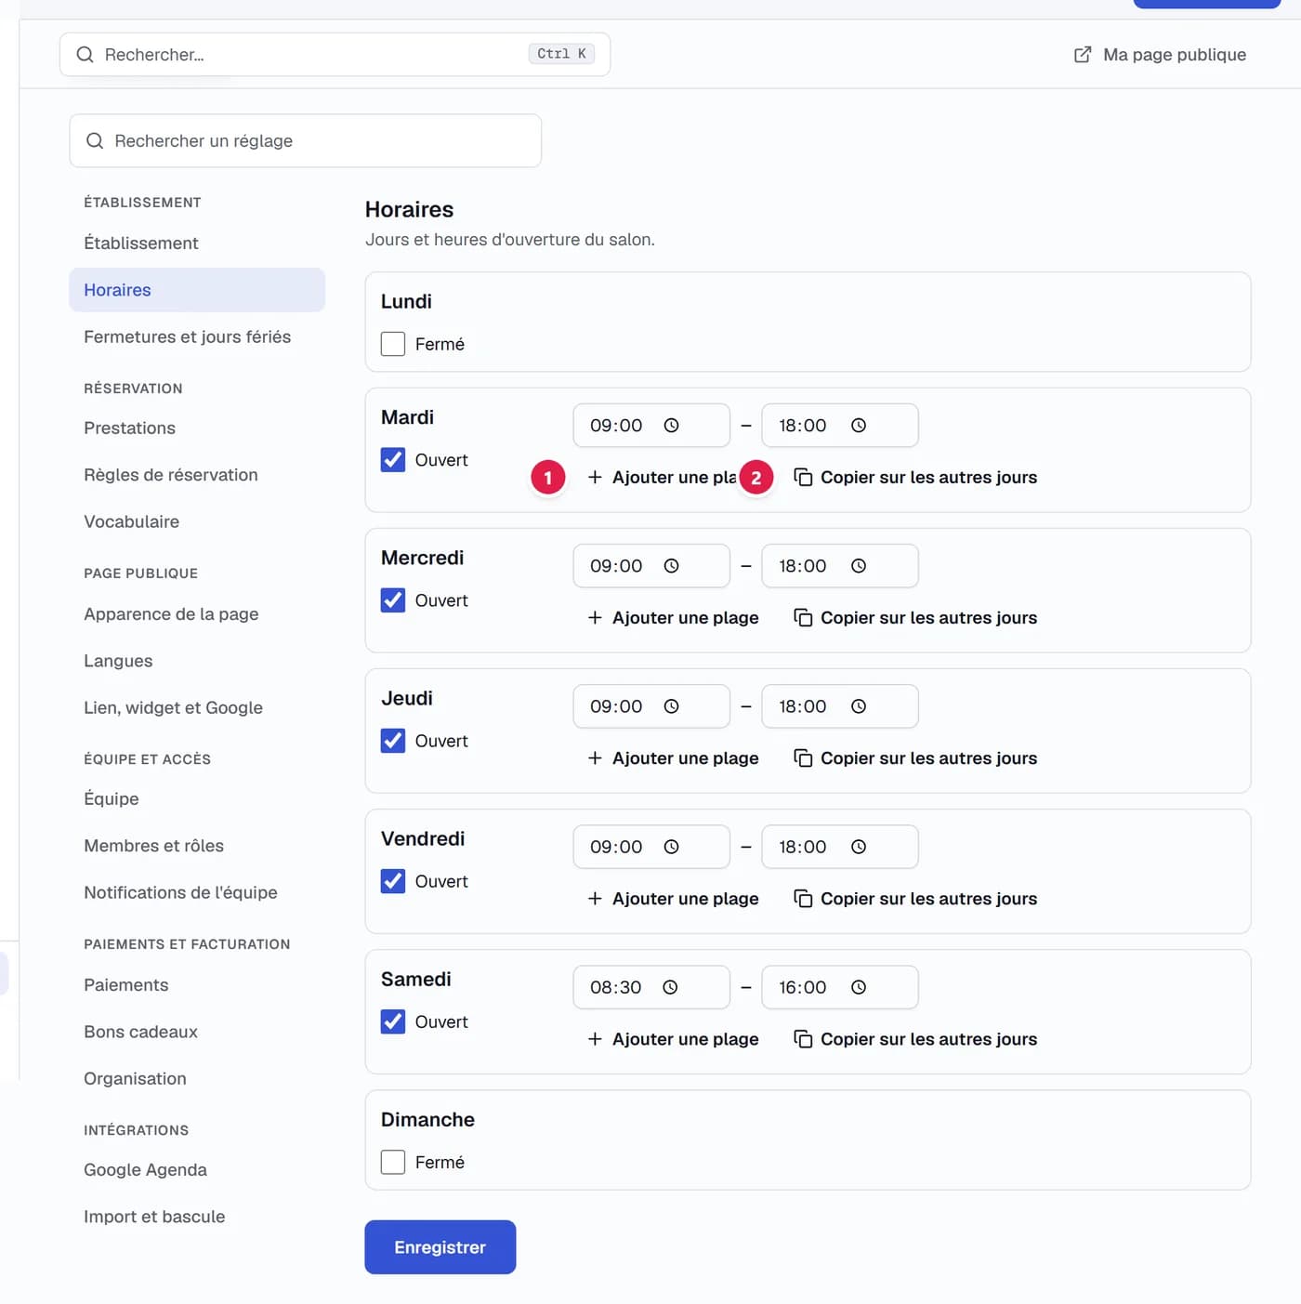Click the Enregistrer button

click(x=440, y=1247)
